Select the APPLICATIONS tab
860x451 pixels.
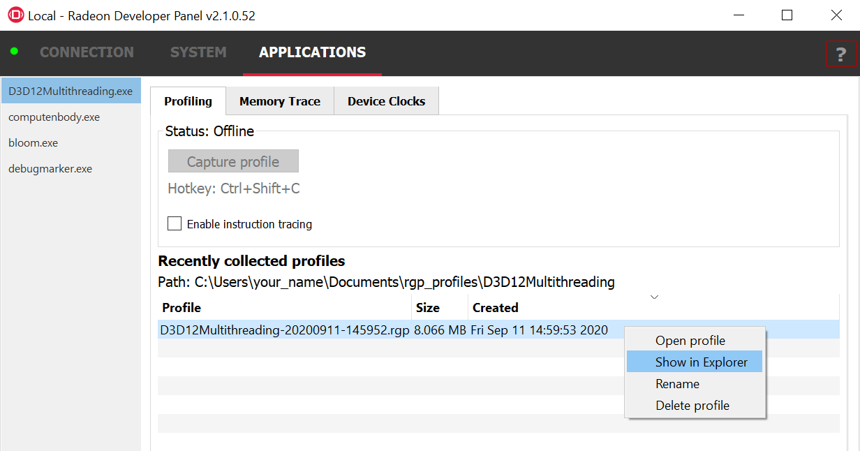[312, 52]
